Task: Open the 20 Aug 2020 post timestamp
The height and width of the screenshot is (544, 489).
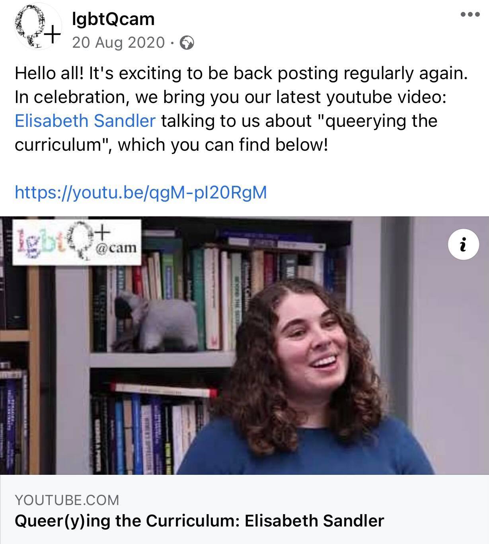Action: (118, 42)
